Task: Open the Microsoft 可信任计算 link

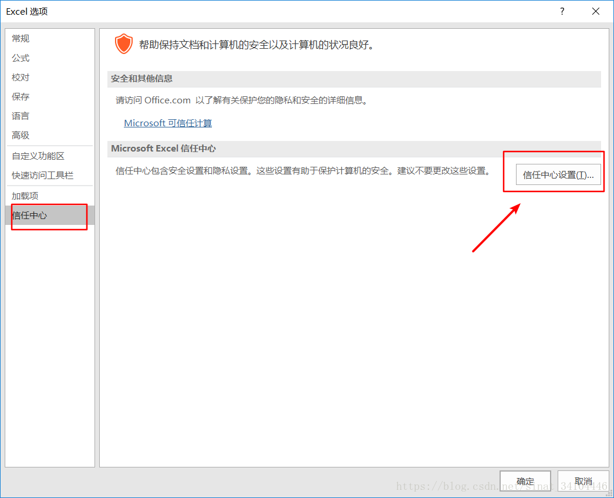Action: click(168, 123)
